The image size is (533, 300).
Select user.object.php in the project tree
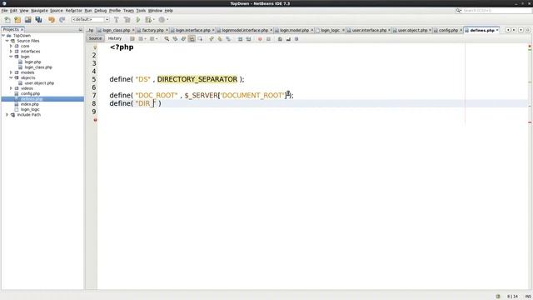39,83
